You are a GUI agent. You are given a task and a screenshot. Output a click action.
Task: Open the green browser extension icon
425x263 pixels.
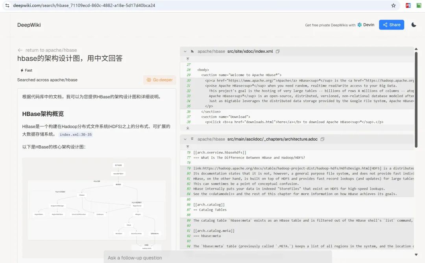(419, 6)
